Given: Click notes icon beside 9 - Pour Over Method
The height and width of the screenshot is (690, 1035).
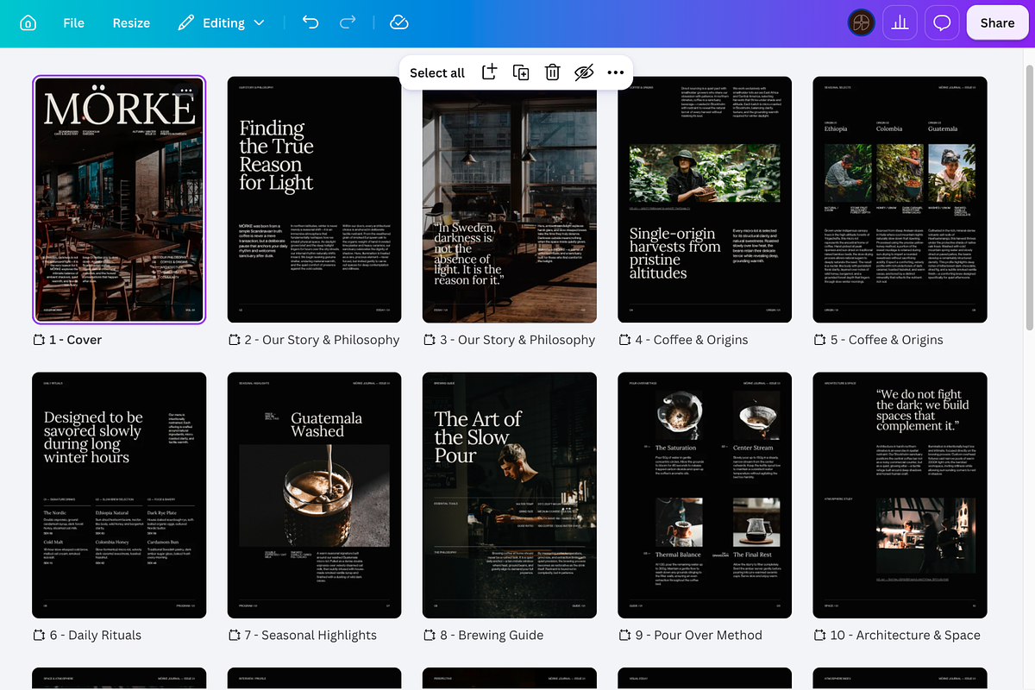Looking at the screenshot, I should (624, 636).
